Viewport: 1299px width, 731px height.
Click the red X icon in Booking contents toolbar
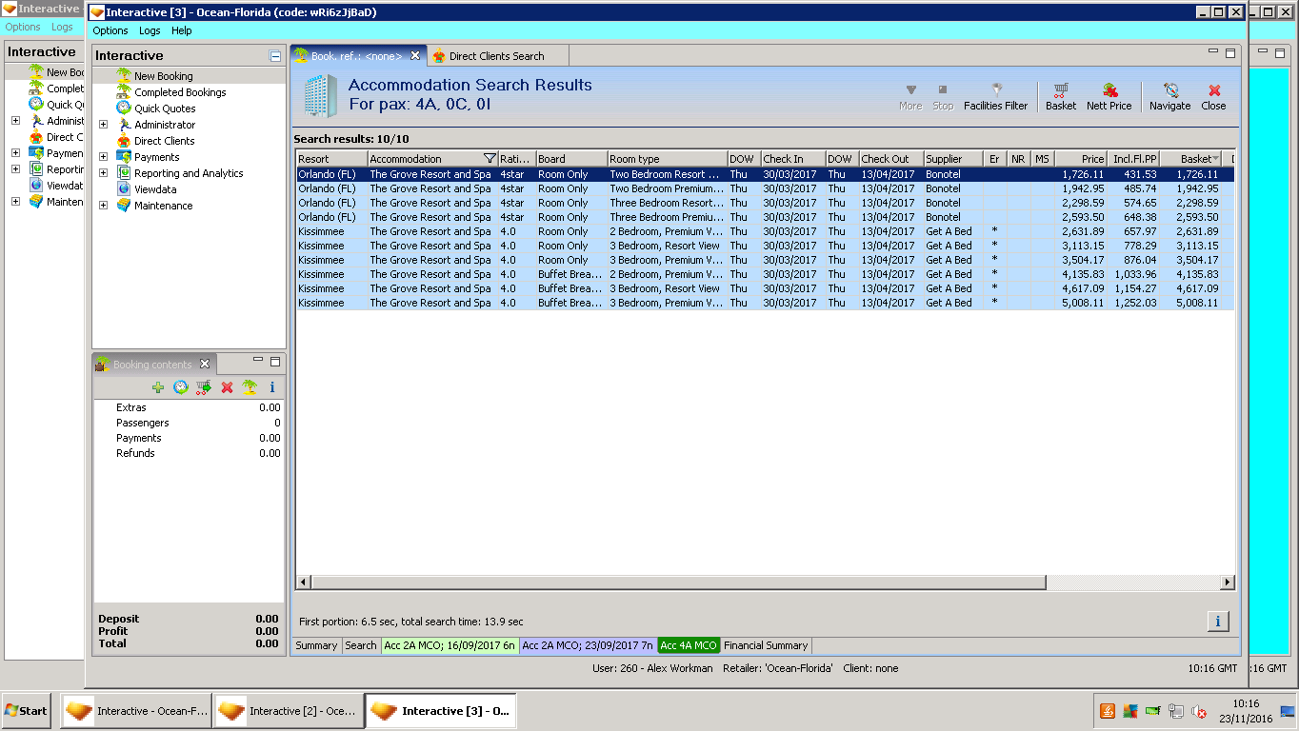point(227,387)
